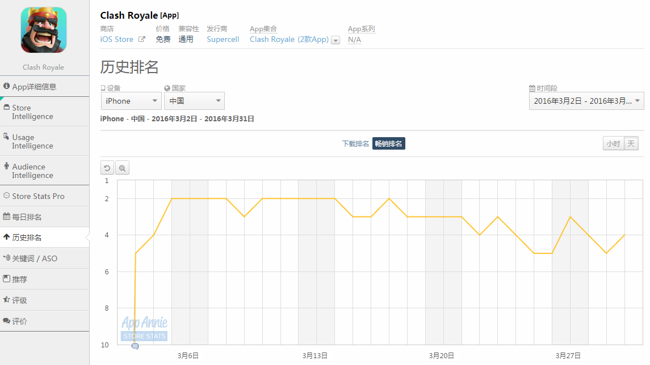
Task: Click N/A under App系列
Action: 354,40
